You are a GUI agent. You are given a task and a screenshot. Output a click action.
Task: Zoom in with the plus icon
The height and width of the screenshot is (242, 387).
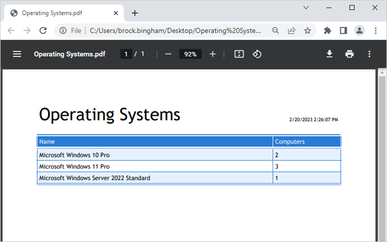(x=213, y=54)
